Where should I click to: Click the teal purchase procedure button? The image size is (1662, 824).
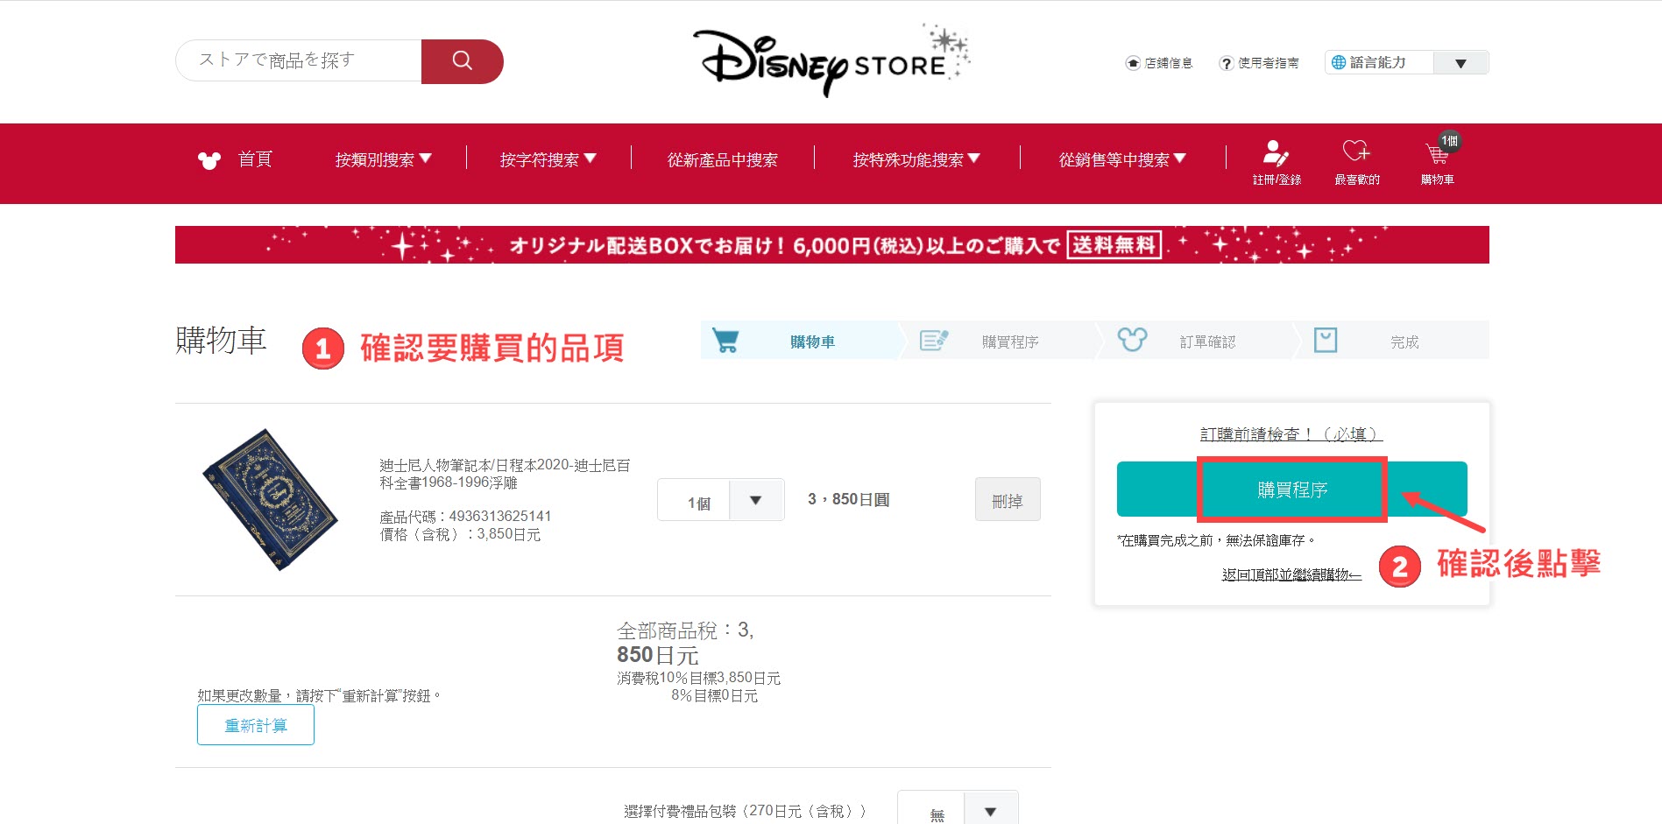(x=1291, y=489)
